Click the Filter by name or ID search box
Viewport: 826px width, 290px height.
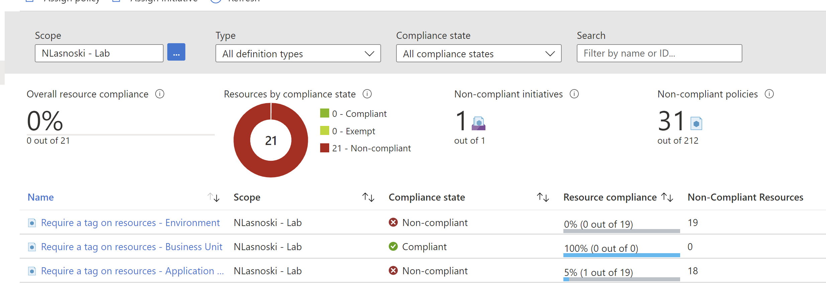[659, 54]
